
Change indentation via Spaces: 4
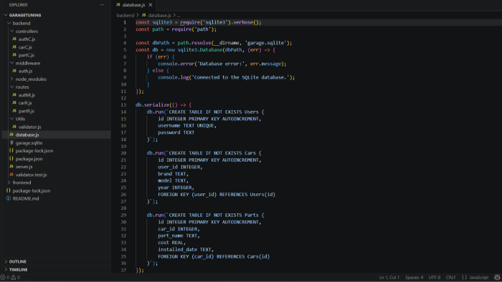(414, 277)
